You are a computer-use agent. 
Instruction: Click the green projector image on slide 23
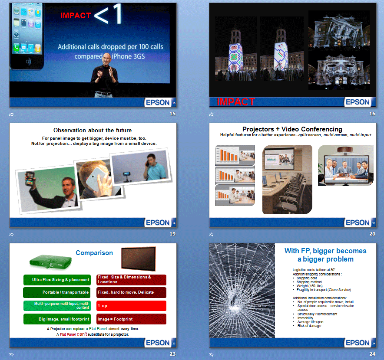pyautogui.click(x=51, y=262)
